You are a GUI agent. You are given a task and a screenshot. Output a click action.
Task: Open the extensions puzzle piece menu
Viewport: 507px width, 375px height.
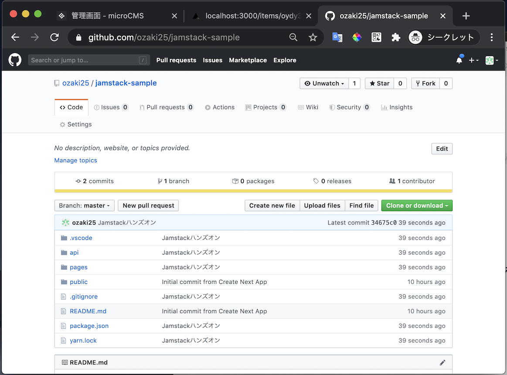396,37
